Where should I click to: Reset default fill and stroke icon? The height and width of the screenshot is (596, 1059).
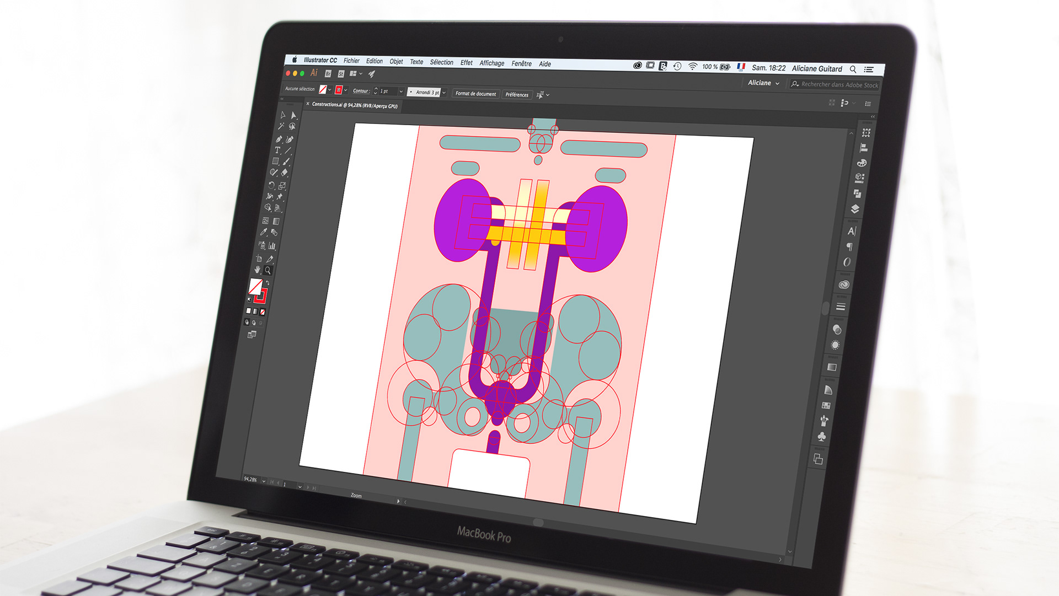pyautogui.click(x=249, y=299)
